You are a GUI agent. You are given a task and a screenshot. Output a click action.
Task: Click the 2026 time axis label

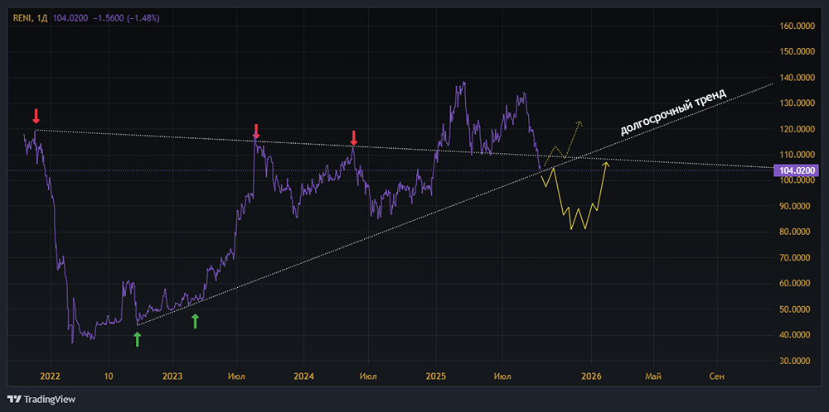click(591, 376)
